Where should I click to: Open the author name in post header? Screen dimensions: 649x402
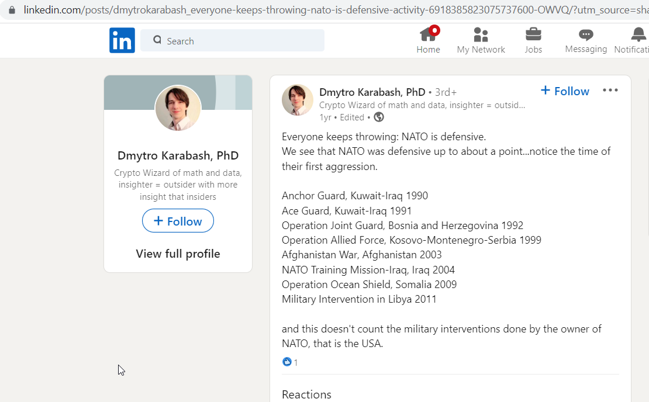pyautogui.click(x=372, y=92)
